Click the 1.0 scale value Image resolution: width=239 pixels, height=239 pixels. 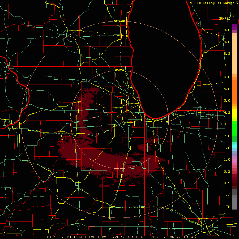click(x=227, y=160)
